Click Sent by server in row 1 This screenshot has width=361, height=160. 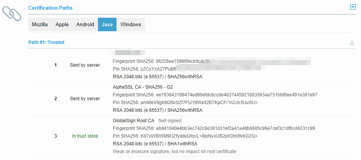(x=85, y=65)
